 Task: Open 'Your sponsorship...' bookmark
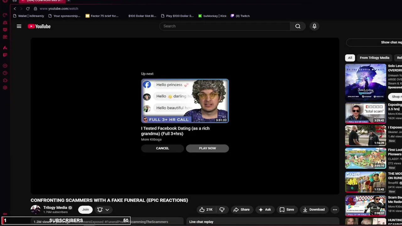(64, 16)
